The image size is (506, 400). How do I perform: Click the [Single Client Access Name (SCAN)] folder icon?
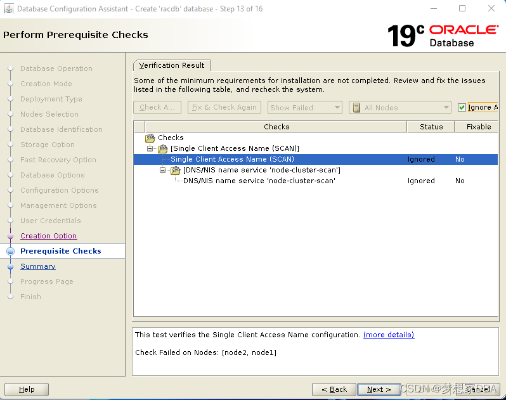[x=162, y=149]
